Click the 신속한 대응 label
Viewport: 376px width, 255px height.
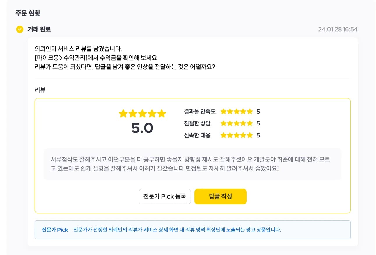coord(197,135)
